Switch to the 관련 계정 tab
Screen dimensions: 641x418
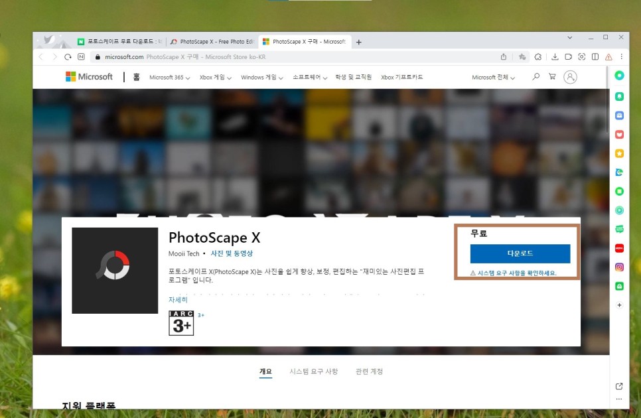(x=369, y=371)
